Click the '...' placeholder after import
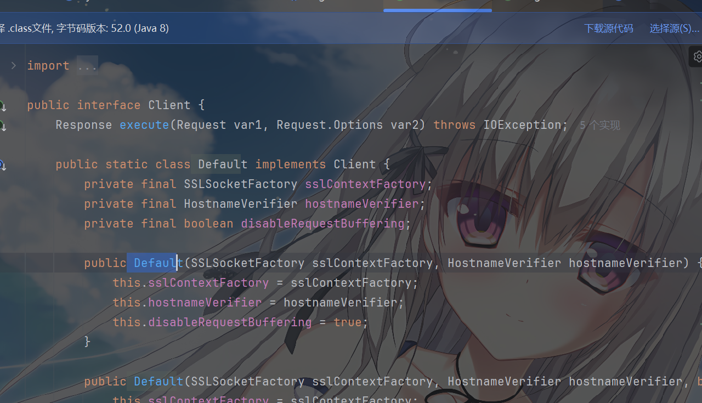The height and width of the screenshot is (403, 702). click(x=87, y=66)
